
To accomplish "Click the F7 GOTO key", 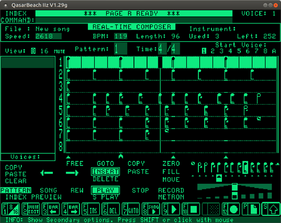I will pos(131,209).
